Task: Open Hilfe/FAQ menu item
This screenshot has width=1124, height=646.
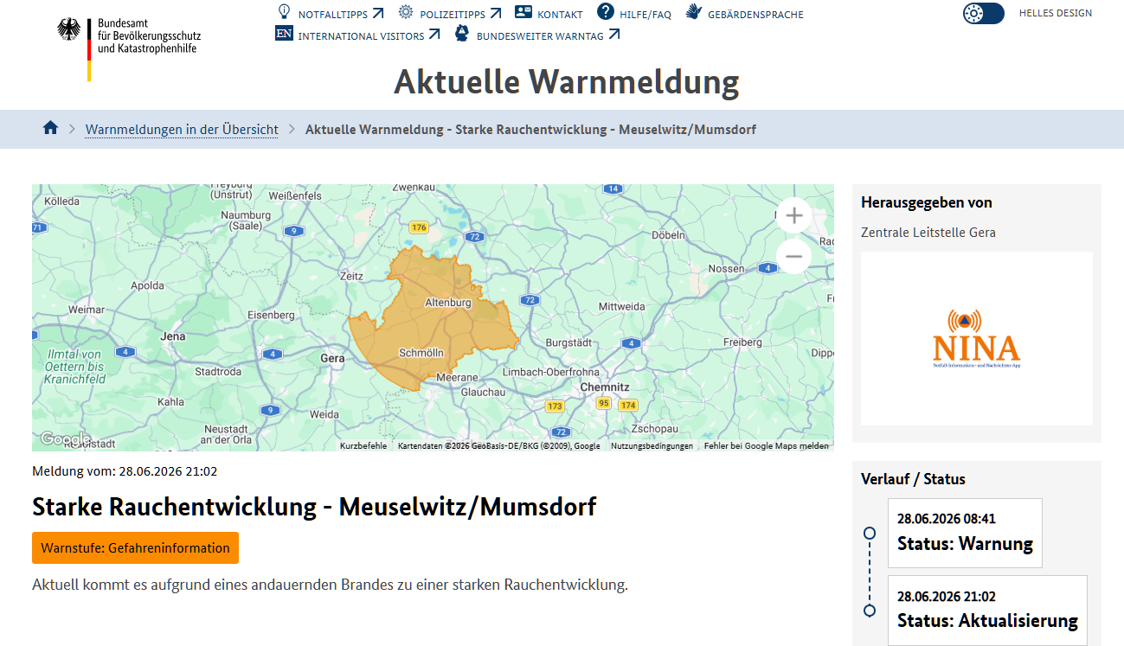Action: coord(645,14)
